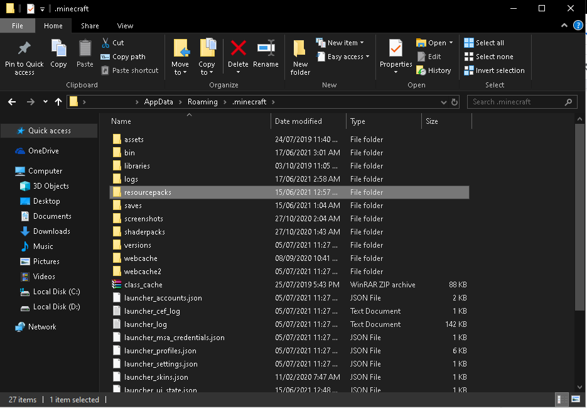The image size is (587, 408).
Task: Select launcher_profiles.json file
Action: point(289,351)
